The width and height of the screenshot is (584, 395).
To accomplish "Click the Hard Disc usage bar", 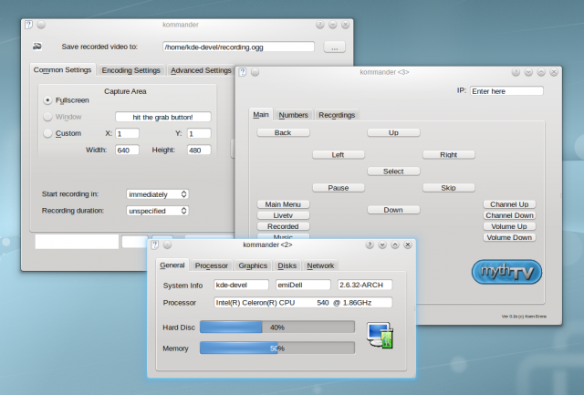I will 276,327.
